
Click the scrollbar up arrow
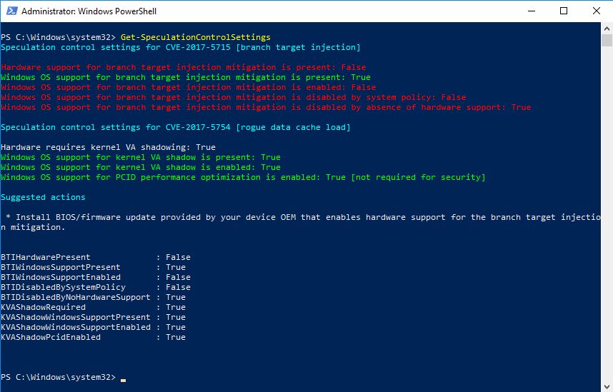point(607,29)
